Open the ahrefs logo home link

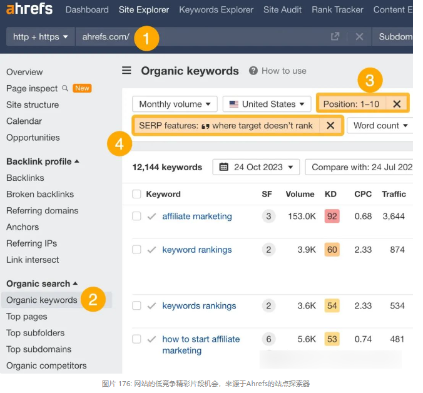(x=29, y=9)
